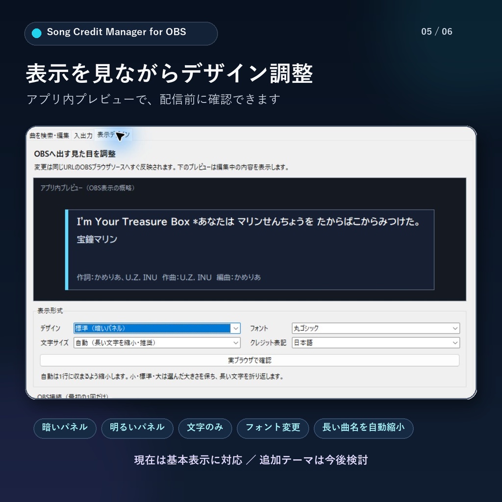The height and width of the screenshot is (502, 502).
Task: Switch to the 曲を検索・編集 tab
Action: (50, 135)
